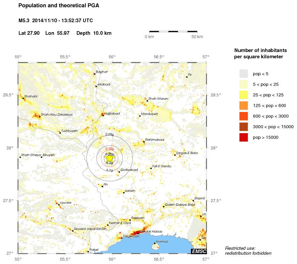This screenshot has height=264, width=297.
Task: Select the Fin city marker
Action: (102, 186)
